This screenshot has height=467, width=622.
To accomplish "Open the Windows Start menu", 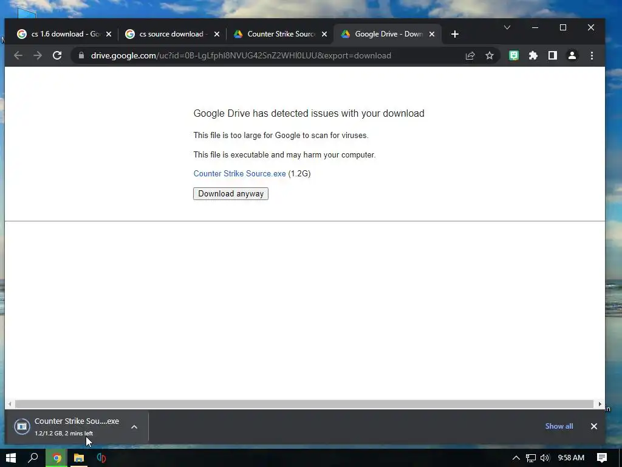I will tap(11, 458).
